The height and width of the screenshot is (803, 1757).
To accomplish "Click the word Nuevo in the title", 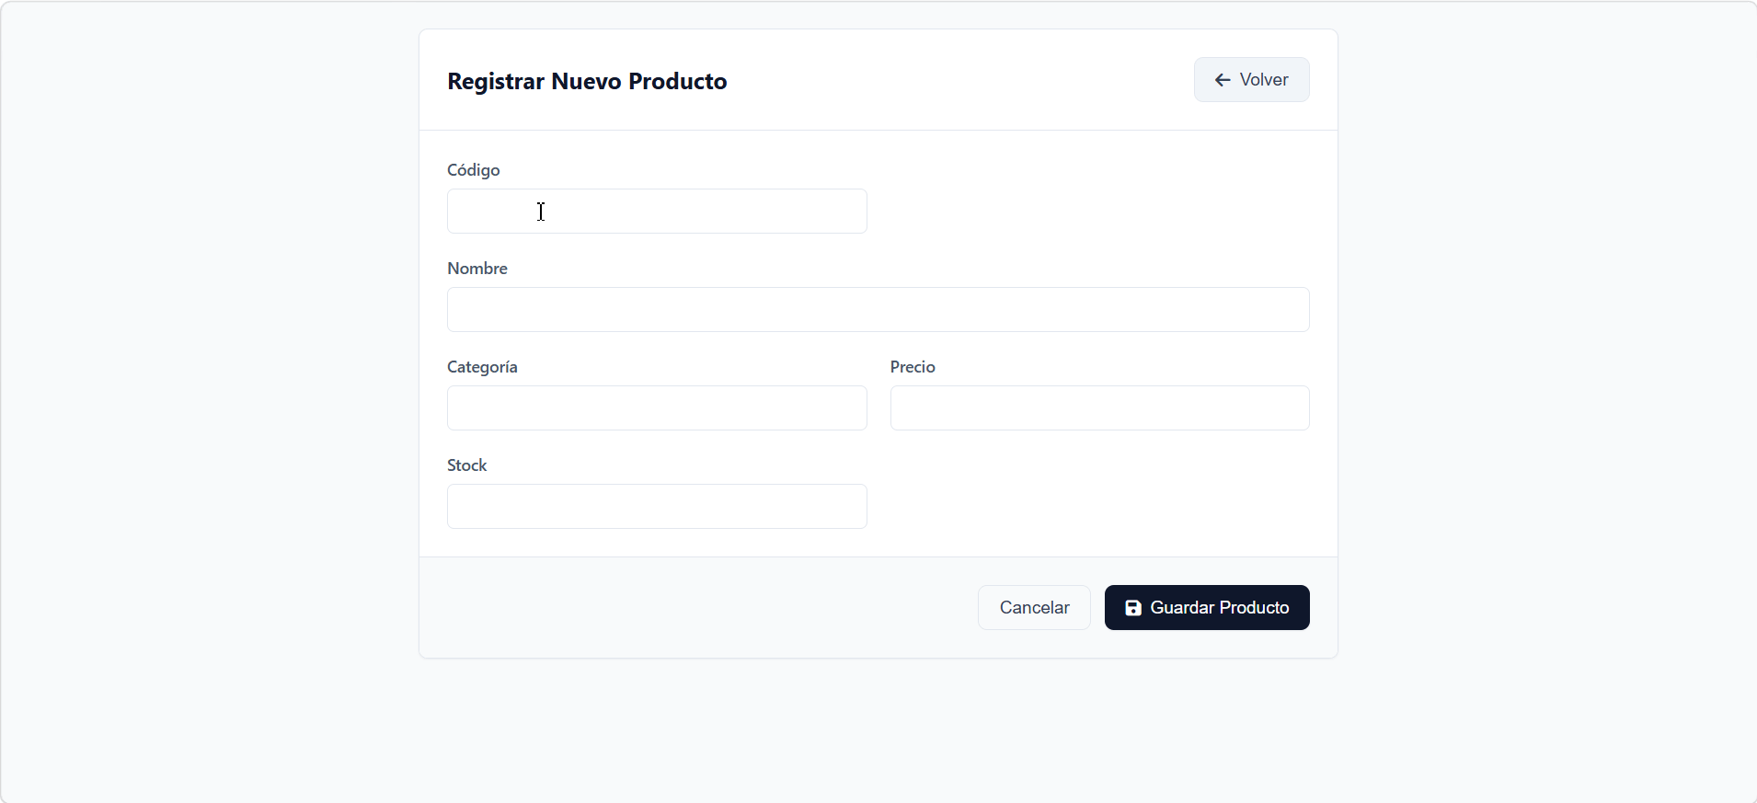I will [x=586, y=81].
